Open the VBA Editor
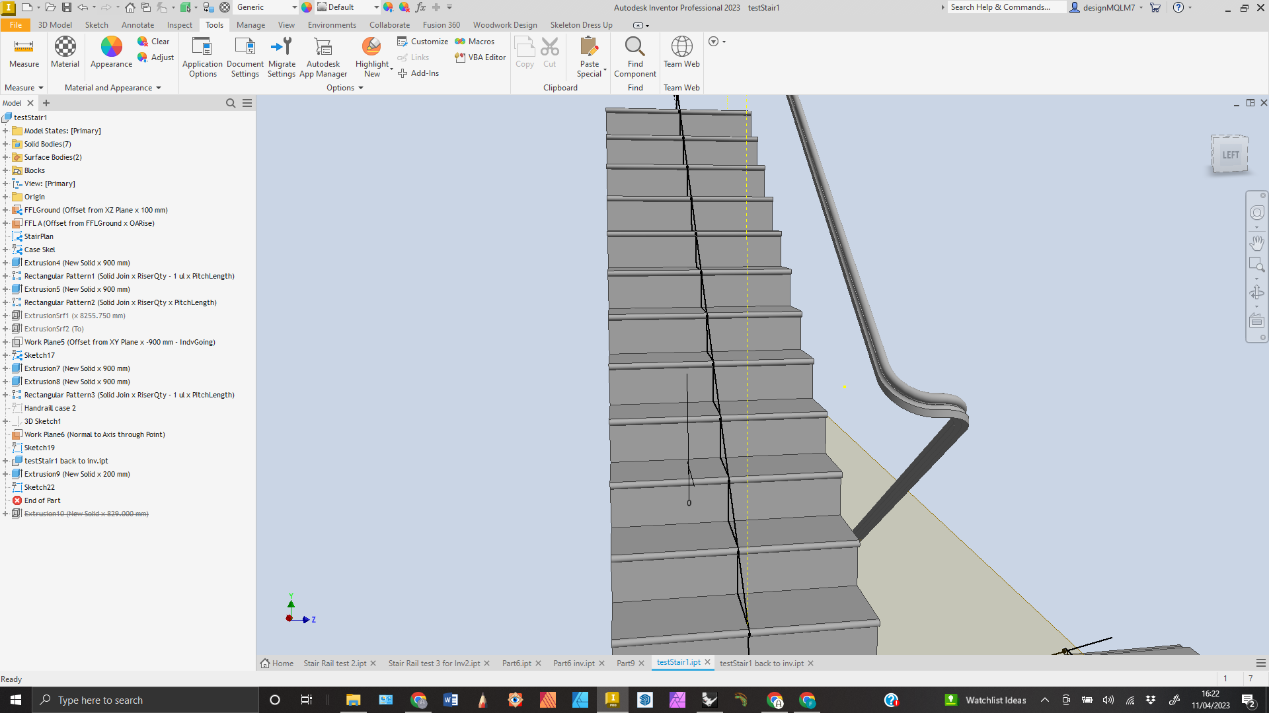Screen dimensions: 1269x713 click(x=480, y=57)
